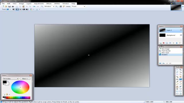Click the gradient center nub on canvas
Image resolution: width=184 pixels, height=103 pixels.
[x=89, y=55]
